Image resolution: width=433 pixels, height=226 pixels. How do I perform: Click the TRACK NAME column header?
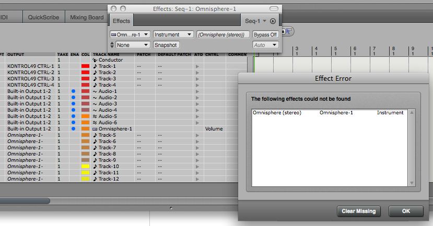coord(106,54)
